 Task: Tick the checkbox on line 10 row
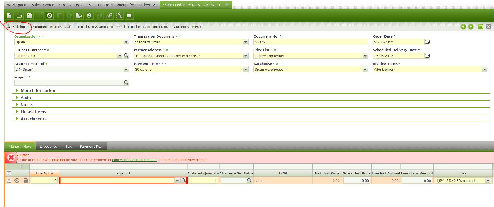pos(9,181)
